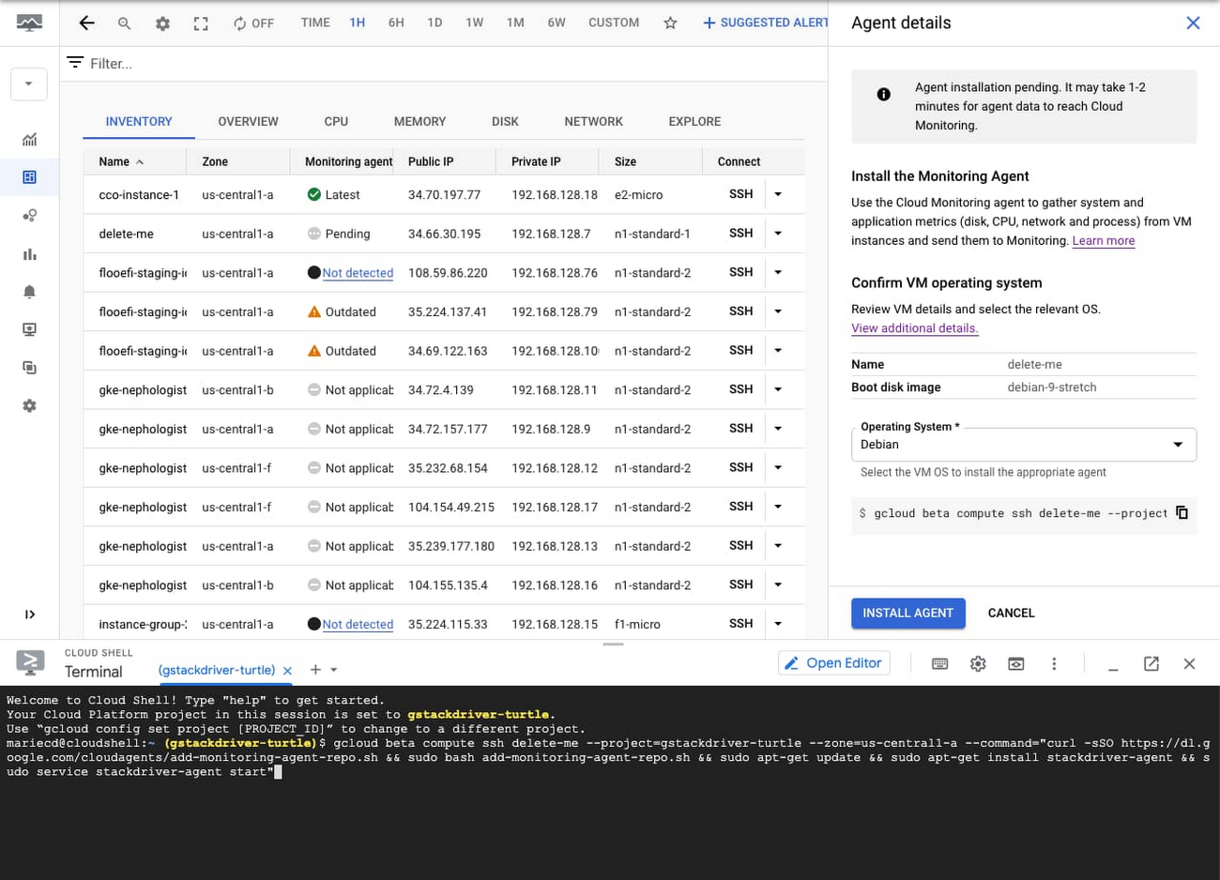Add a new Cloud Shell terminal tab
1220x880 pixels.
[315, 670]
